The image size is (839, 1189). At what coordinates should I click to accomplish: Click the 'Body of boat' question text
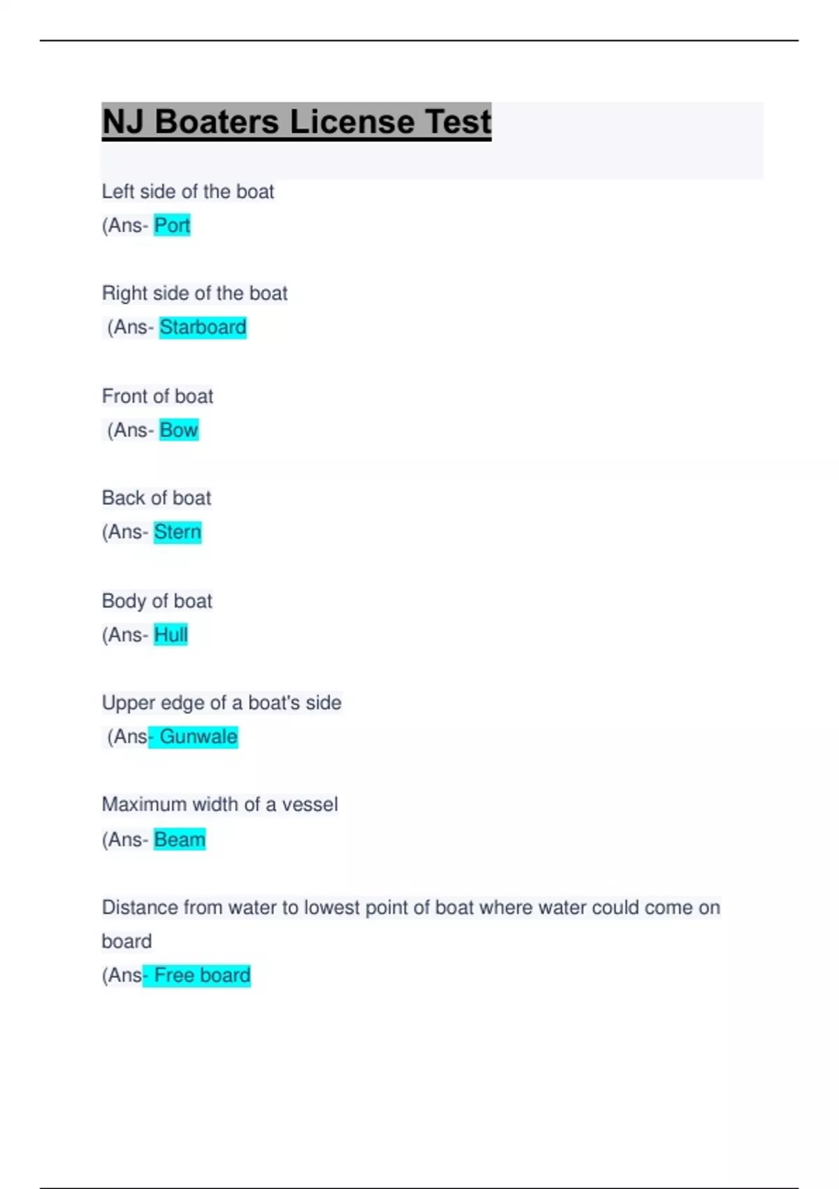coord(157,601)
